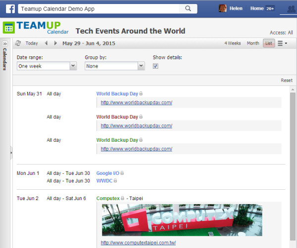Click in the Facebook search field
Viewport: 297px width, 248px height.
click(x=99, y=9)
